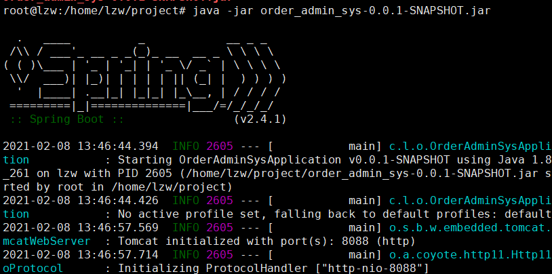Select the jar name in the command line
This screenshot has width=552, height=274.
tap(375, 11)
